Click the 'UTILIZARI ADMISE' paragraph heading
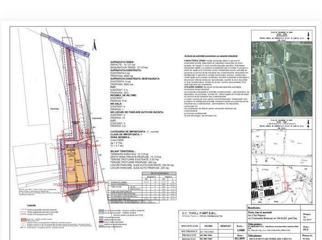Screen dimensions: 322x240 pyautogui.click(x=194, y=87)
